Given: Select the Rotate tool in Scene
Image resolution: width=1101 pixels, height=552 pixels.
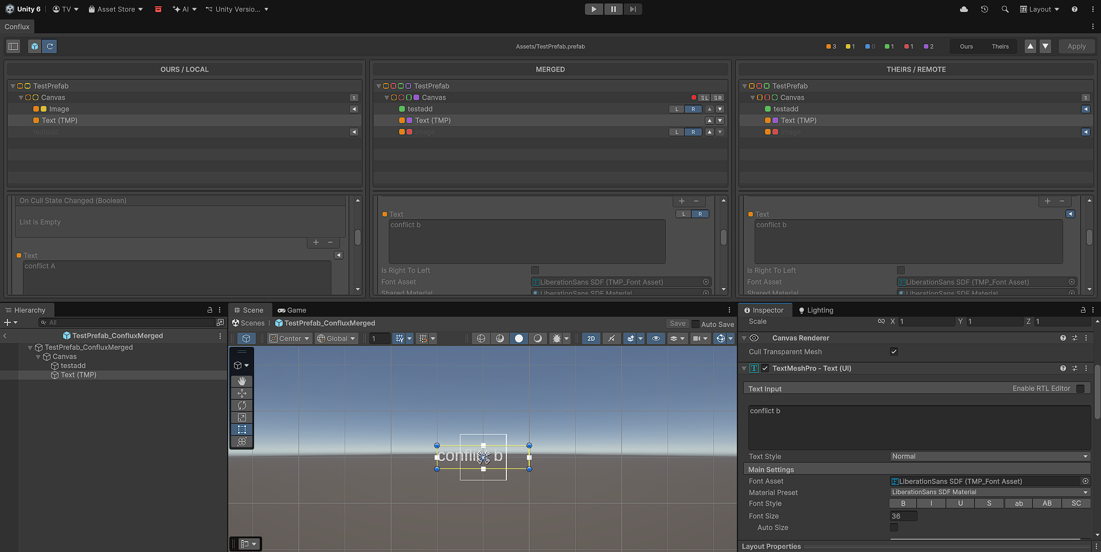Looking at the screenshot, I should point(242,405).
